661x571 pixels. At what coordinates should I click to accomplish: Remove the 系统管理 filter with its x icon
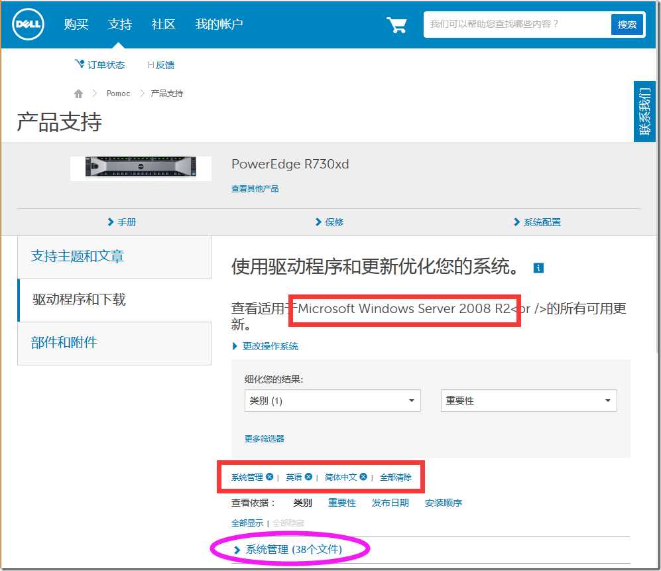pos(269,477)
